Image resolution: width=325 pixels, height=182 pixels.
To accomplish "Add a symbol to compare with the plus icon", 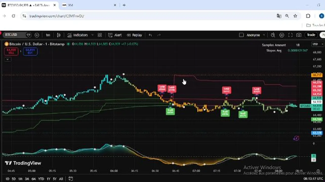I will tap(37, 35).
